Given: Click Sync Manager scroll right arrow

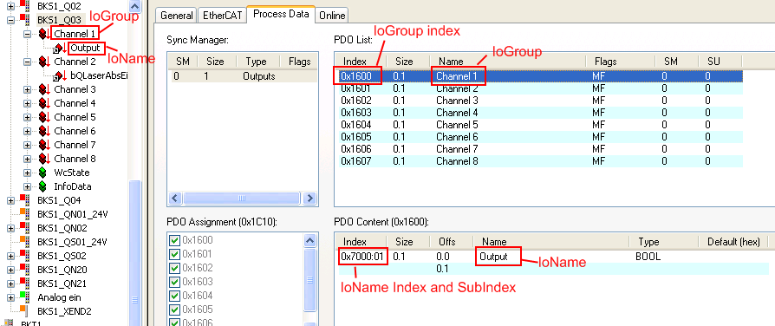Looking at the screenshot, I should click(309, 199).
